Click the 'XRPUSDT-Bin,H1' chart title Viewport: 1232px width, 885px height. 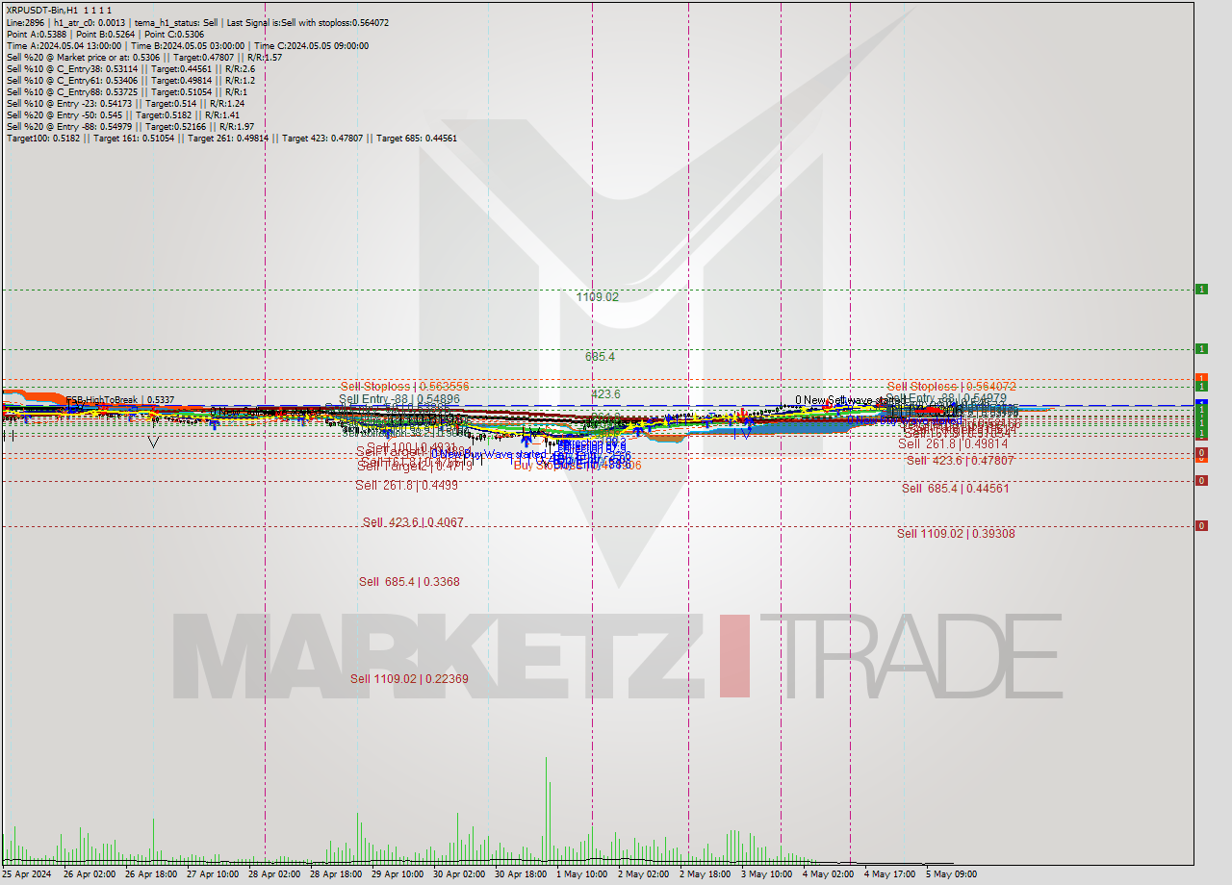[x=41, y=11]
